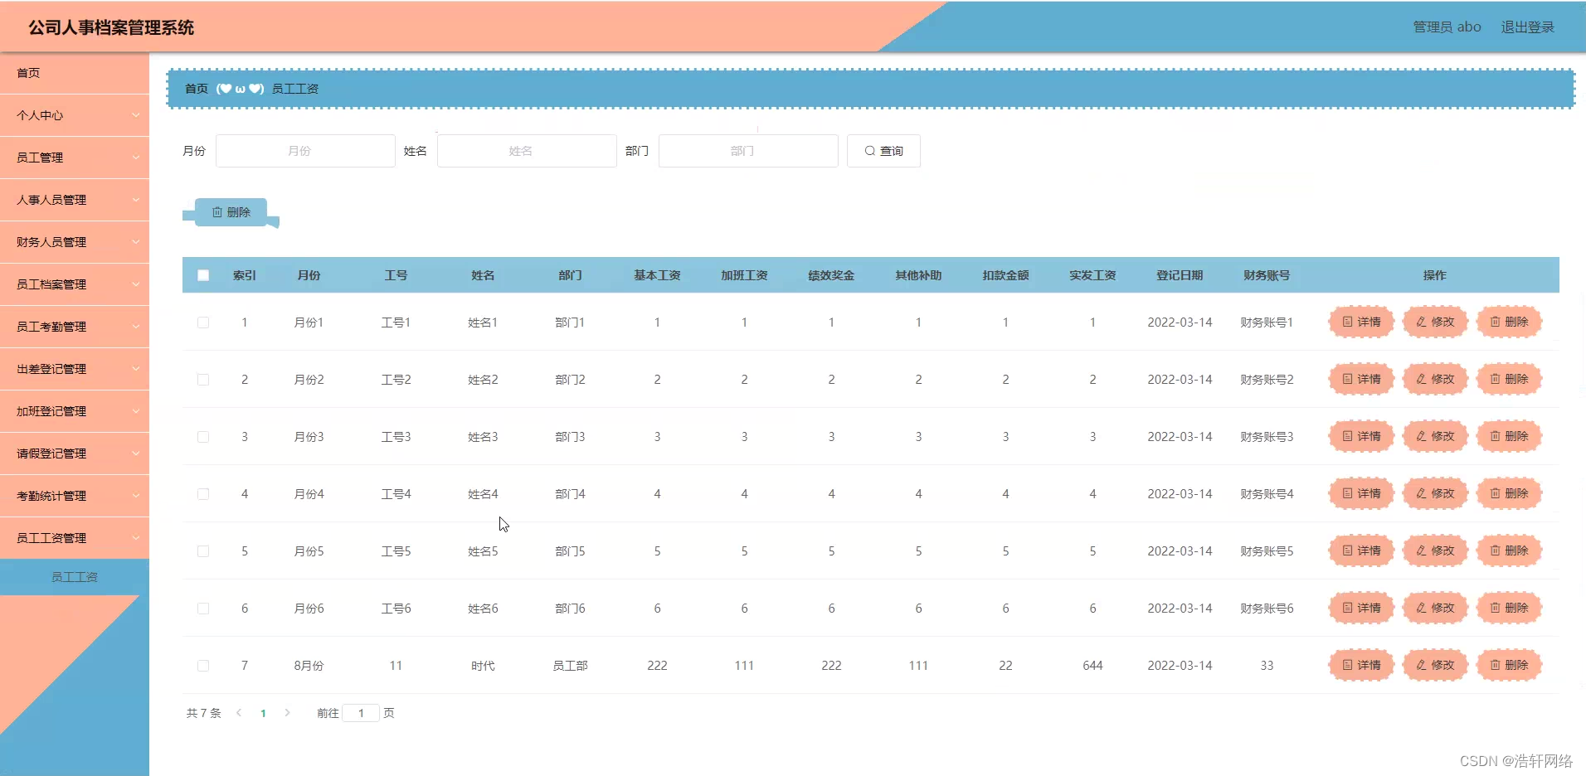Viewport: 1586px width, 776px height.
Task: Expand the 人事人员管理 menu
Action: point(75,199)
